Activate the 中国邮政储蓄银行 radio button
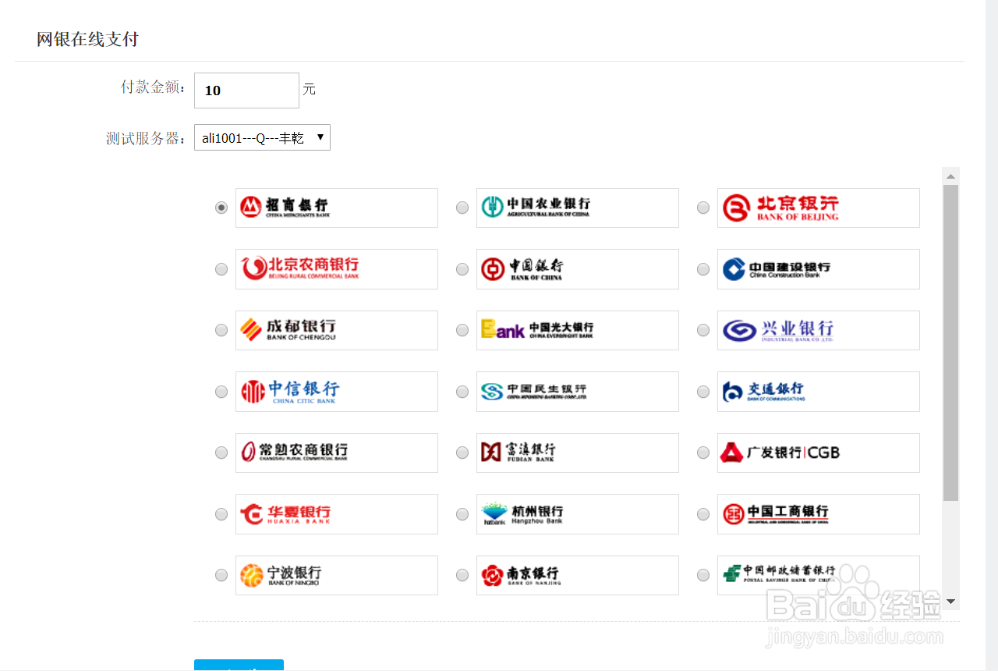The width and height of the screenshot is (998, 671). (703, 575)
